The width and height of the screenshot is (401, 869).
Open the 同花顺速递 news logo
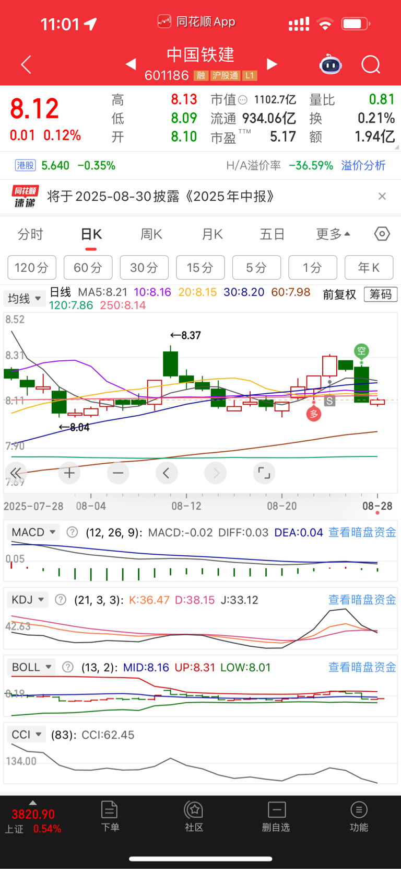coord(25,197)
